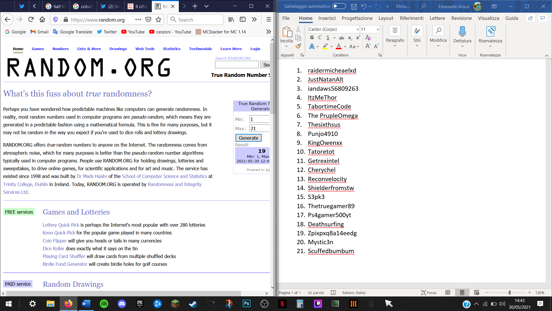Screen dimensions: 552x311
Task: List all Firefox tabs dropdown
Action: point(206,6)
